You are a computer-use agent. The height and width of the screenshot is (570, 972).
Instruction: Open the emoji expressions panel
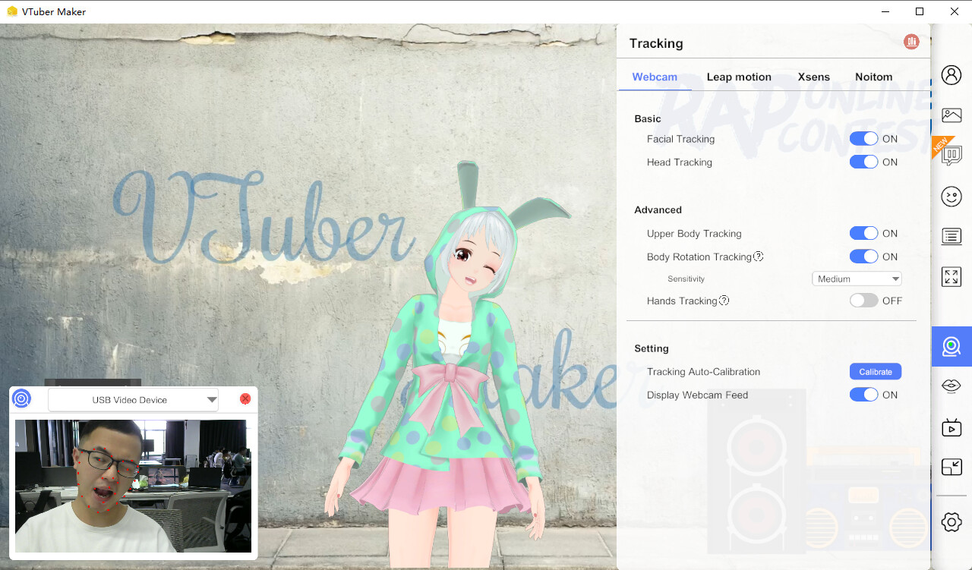tap(951, 196)
